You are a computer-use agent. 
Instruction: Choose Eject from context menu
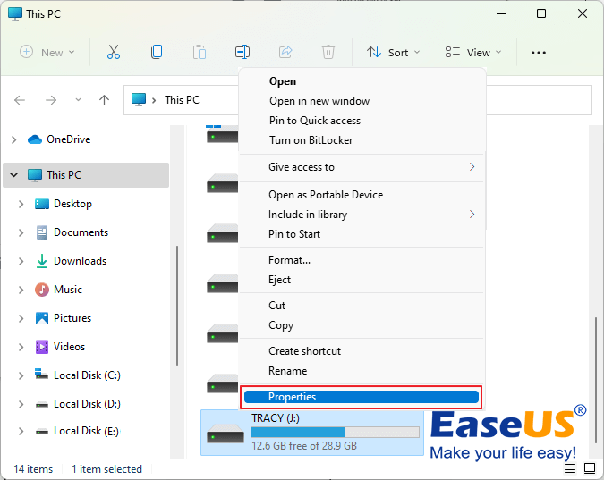coord(362,280)
